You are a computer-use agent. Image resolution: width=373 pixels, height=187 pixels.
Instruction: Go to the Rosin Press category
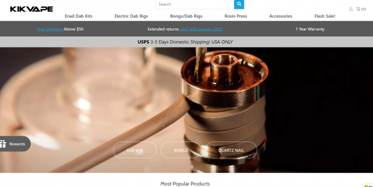pos(236,16)
